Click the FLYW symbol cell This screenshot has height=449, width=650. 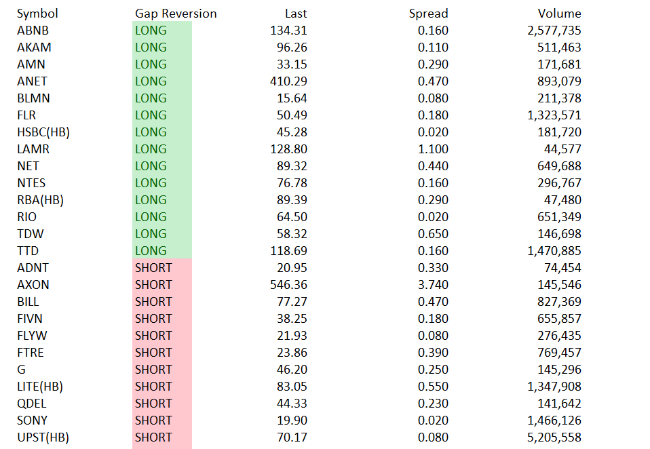(x=32, y=336)
